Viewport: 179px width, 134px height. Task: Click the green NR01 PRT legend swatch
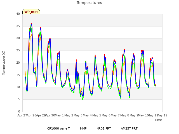93,129
